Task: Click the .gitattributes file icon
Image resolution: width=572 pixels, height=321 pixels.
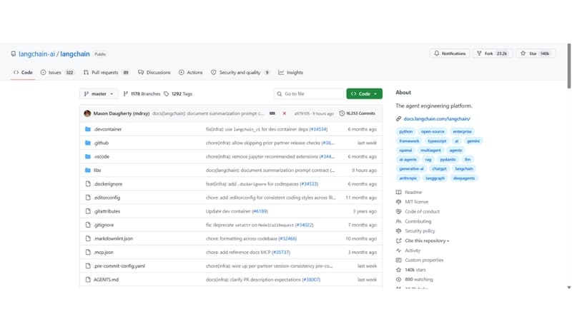Action: [87, 211]
